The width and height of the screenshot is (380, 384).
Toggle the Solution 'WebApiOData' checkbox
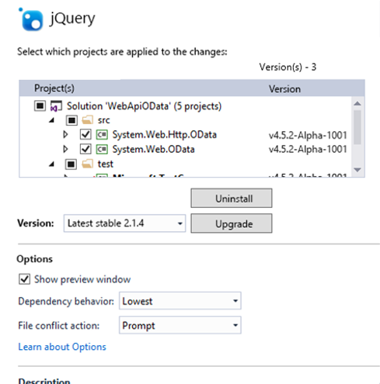[40, 106]
